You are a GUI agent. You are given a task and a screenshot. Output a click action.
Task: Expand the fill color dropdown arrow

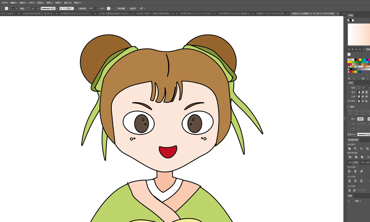pos(10,9)
